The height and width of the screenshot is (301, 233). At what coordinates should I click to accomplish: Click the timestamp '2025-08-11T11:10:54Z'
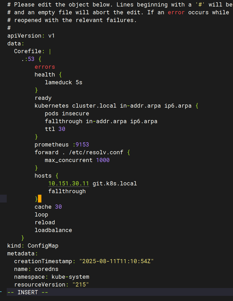(116, 261)
